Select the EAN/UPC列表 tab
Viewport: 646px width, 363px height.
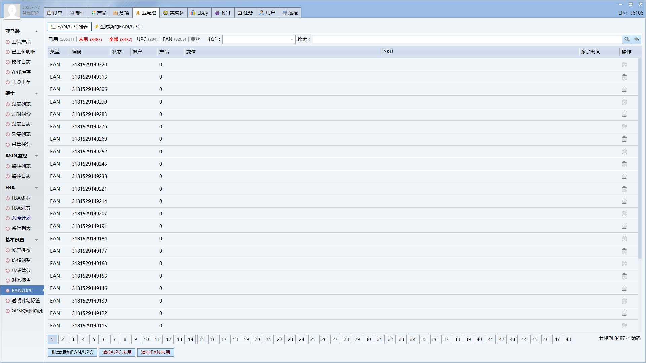tap(70, 27)
